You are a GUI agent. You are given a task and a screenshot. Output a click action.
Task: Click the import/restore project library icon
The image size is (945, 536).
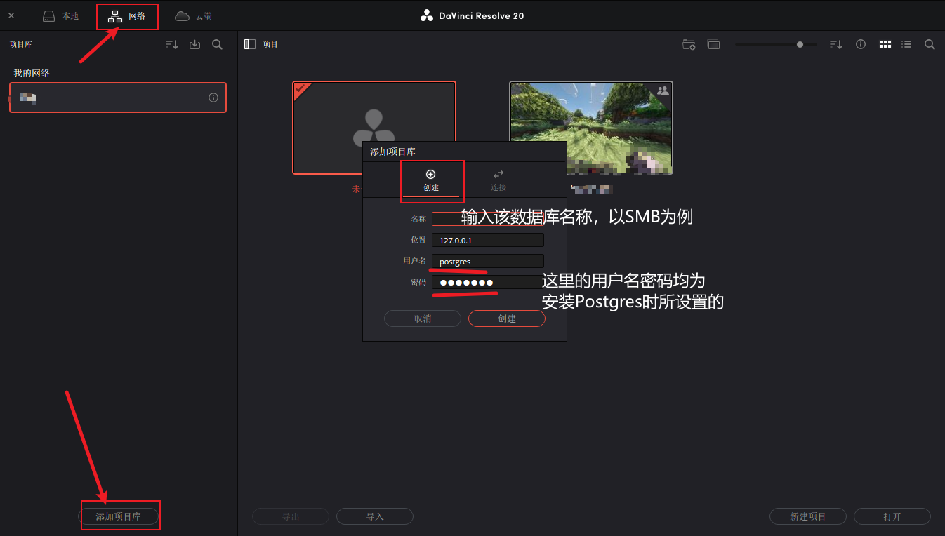pyautogui.click(x=195, y=44)
